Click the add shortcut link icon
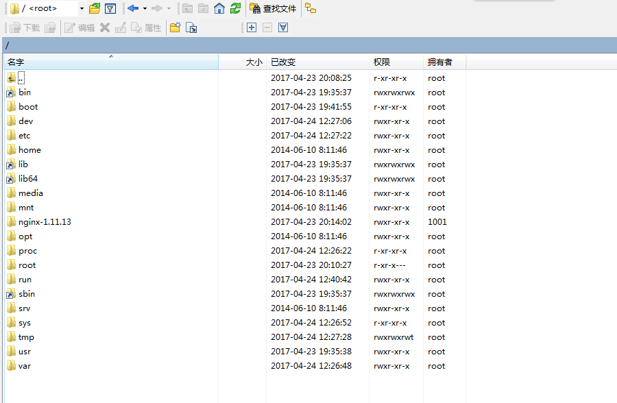The width and height of the screenshot is (617, 403). (191, 27)
